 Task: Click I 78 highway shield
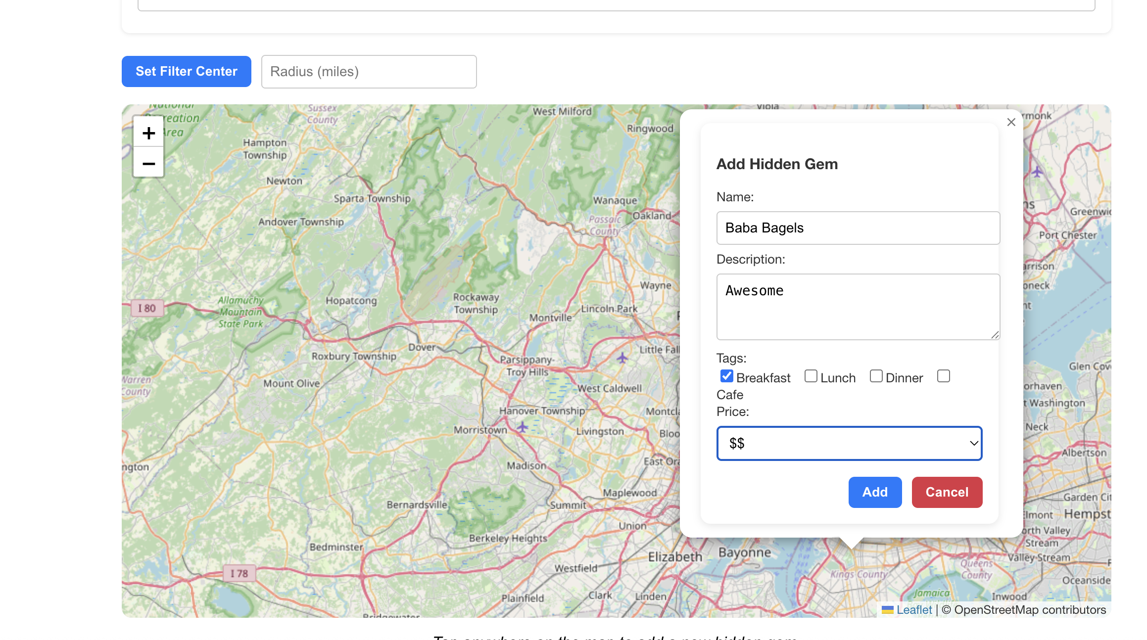point(239,573)
